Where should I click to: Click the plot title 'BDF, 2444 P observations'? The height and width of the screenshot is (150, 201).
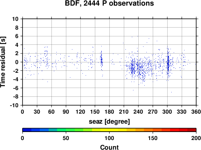109,3
